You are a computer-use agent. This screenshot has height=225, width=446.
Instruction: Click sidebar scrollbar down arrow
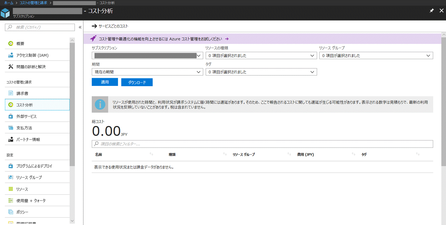point(72,221)
